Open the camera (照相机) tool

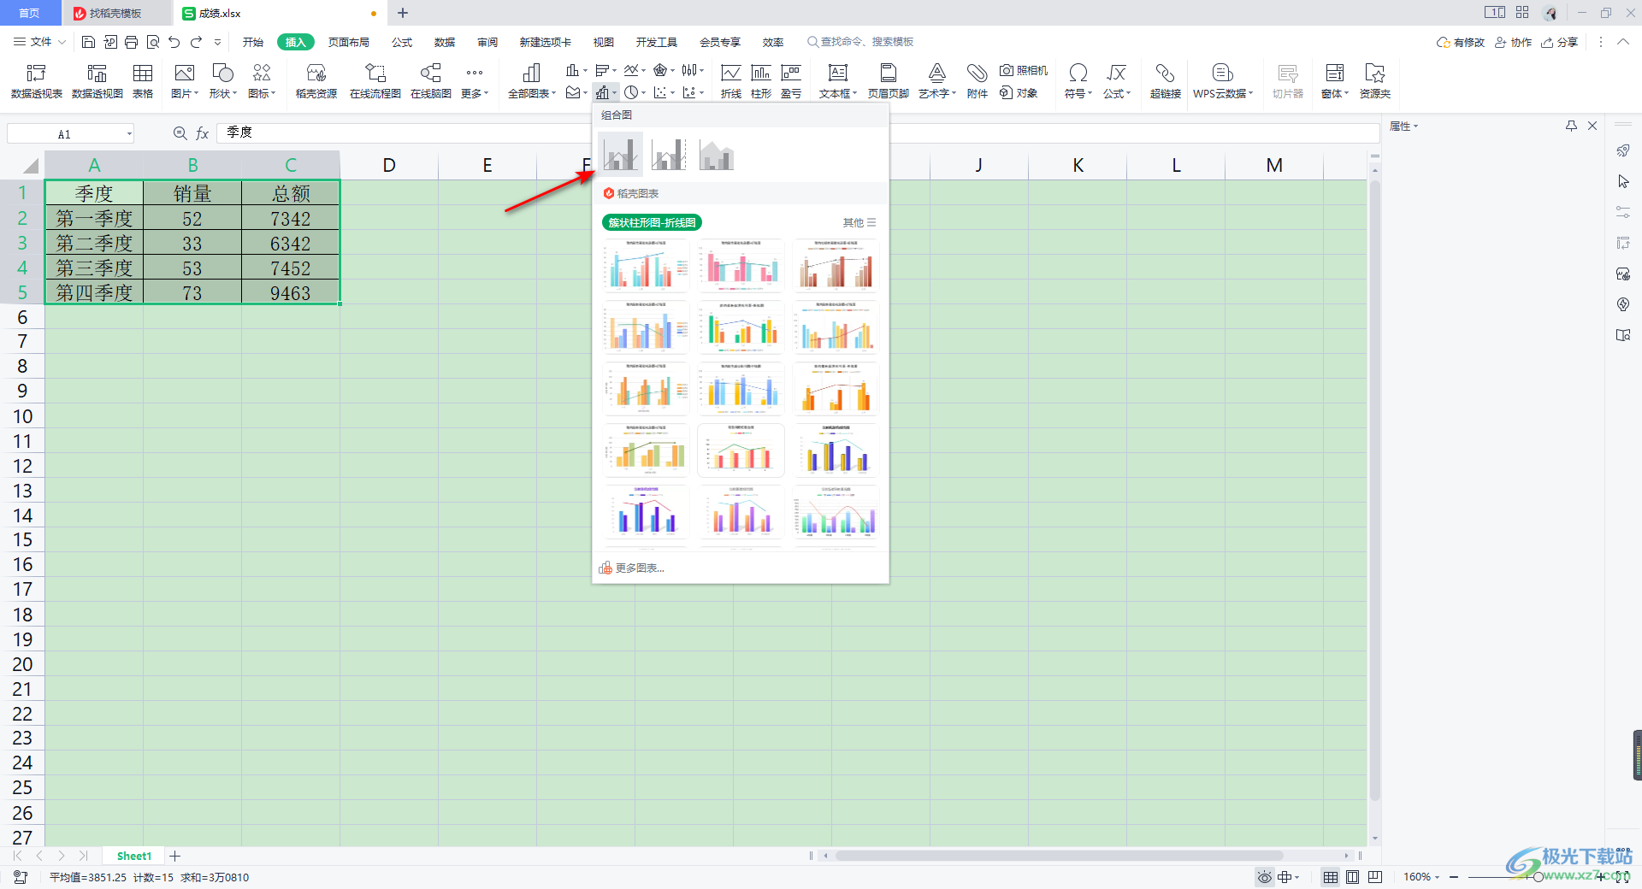(1024, 70)
